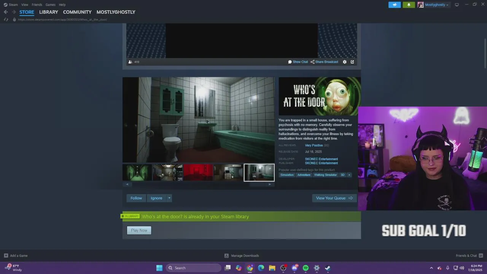
Task: Select the green hallway screenshot thumbnail
Action: point(137,173)
